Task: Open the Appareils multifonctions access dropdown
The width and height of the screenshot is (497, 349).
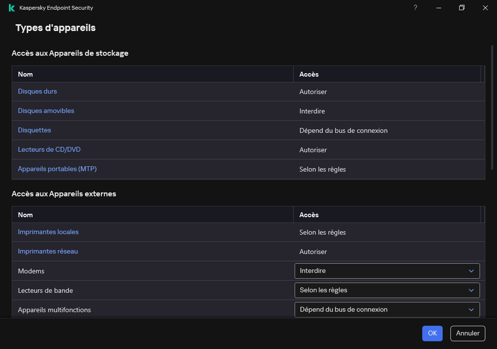Action: click(387, 309)
